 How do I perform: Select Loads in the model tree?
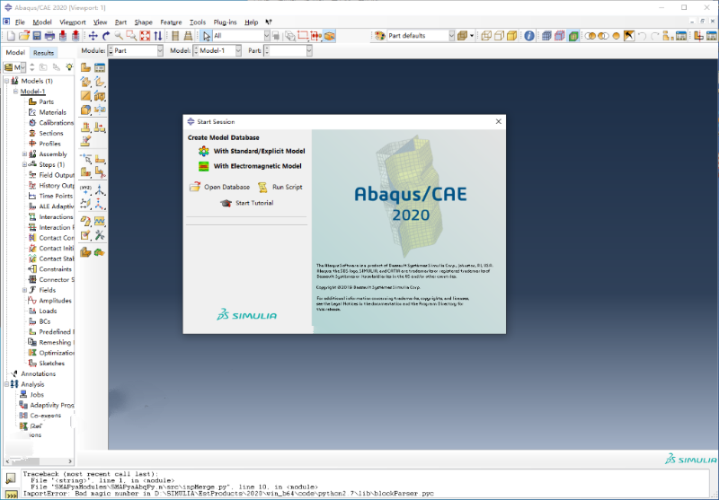(x=48, y=311)
